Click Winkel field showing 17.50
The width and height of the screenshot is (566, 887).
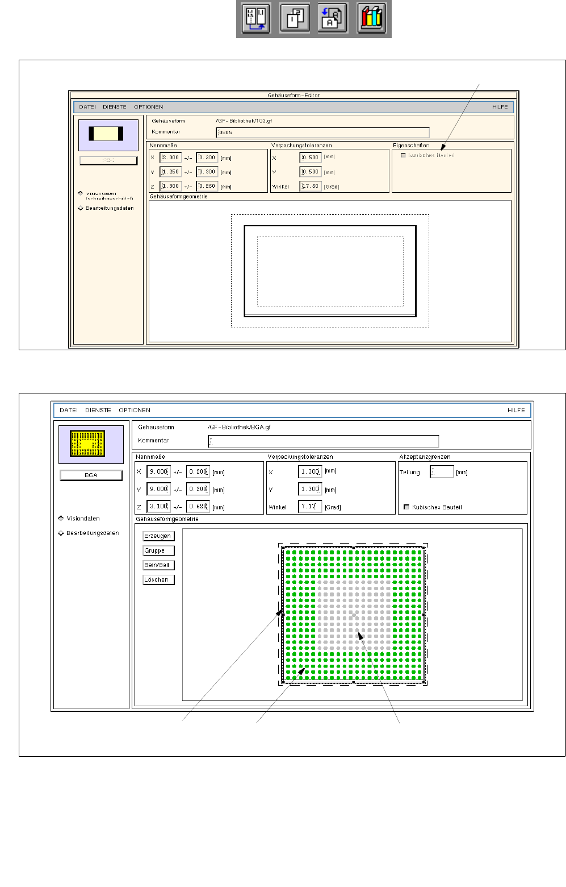click(x=311, y=186)
